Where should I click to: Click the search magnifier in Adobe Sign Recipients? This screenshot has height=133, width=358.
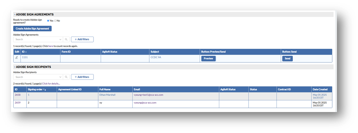(x=66, y=77)
